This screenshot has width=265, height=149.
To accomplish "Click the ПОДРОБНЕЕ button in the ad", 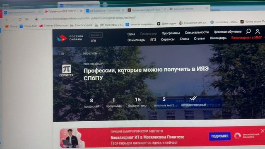I will [x=220, y=136].
